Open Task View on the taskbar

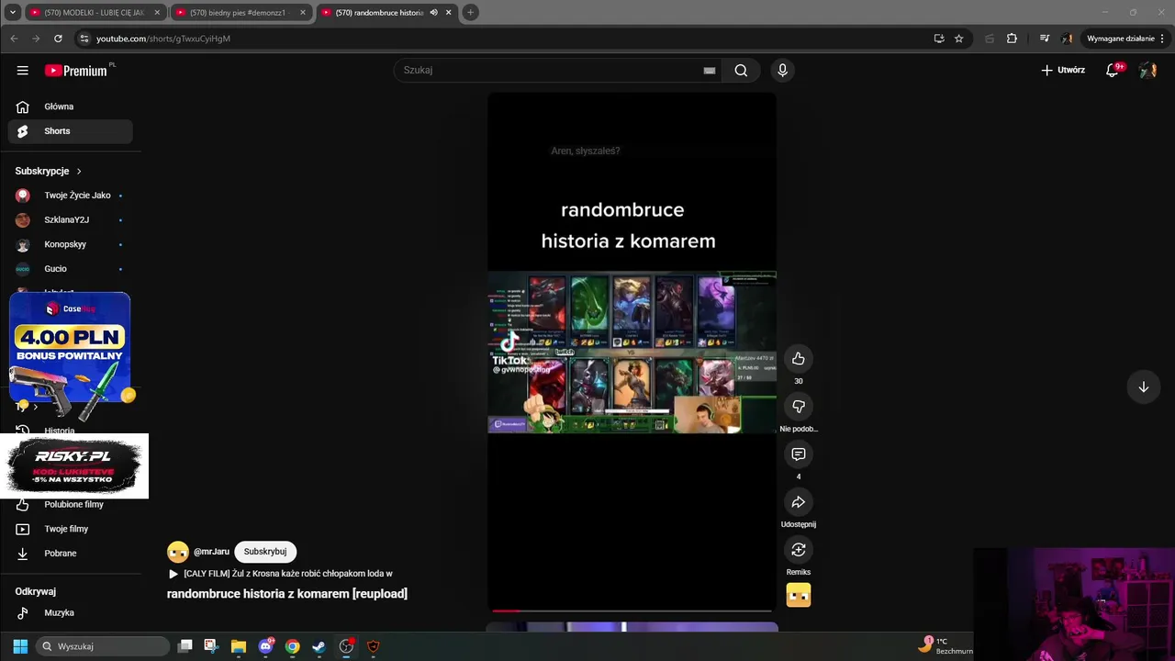pyautogui.click(x=185, y=646)
